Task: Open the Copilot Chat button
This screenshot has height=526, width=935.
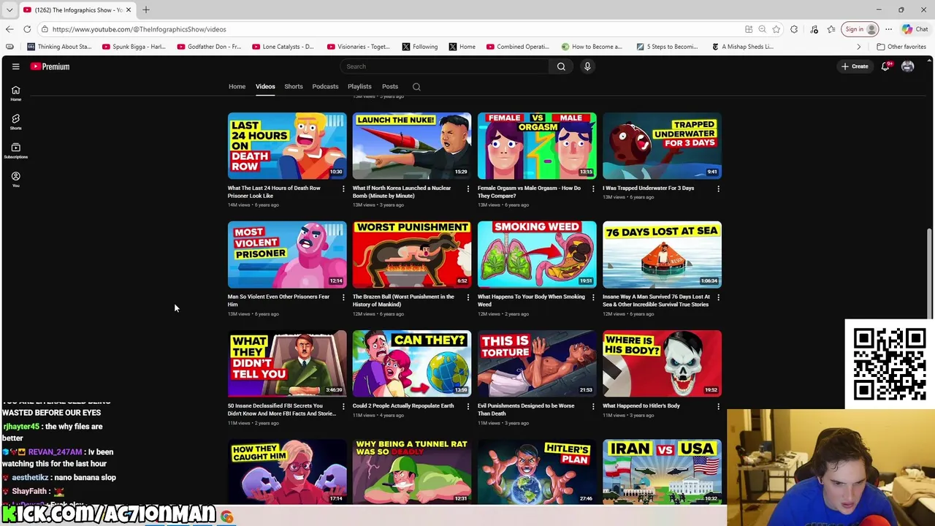Action: coord(915,29)
